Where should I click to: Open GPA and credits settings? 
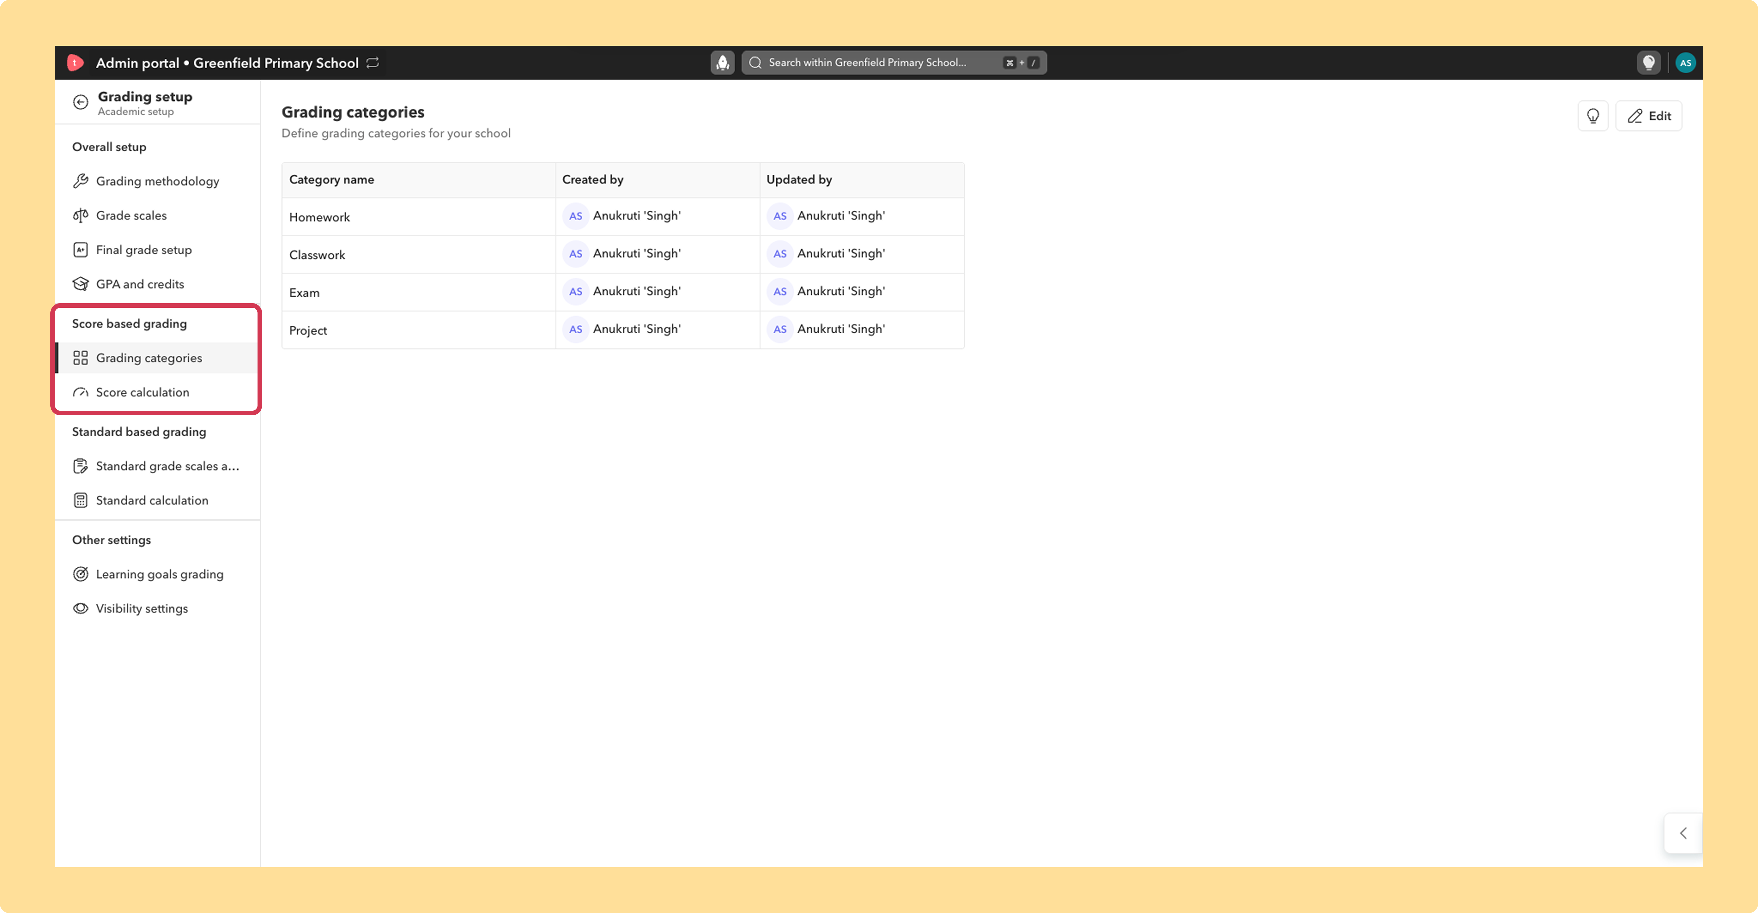click(158, 284)
